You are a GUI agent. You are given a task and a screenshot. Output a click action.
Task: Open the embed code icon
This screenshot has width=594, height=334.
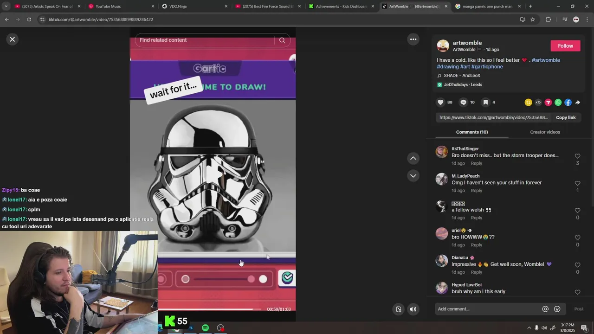[x=538, y=103]
